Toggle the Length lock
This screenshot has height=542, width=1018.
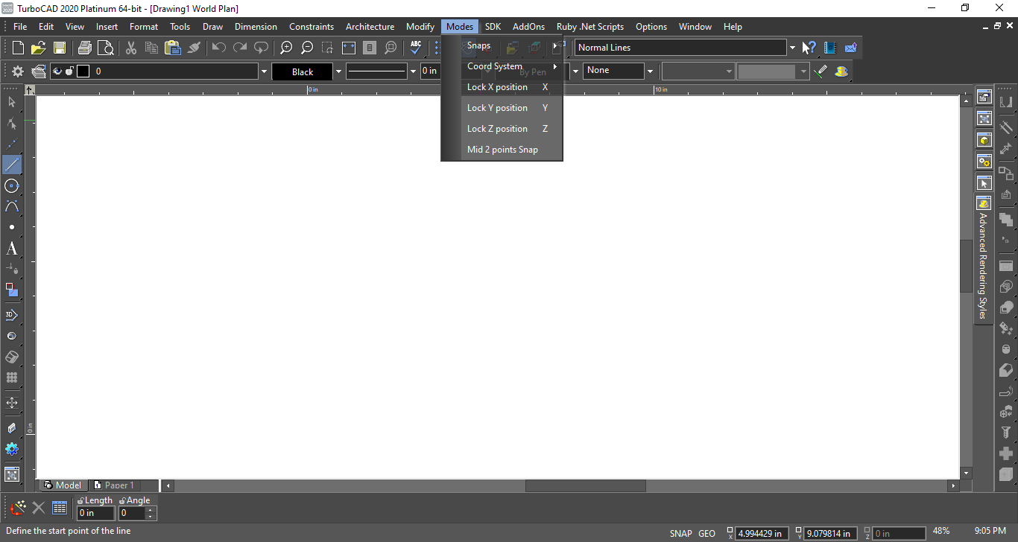pyautogui.click(x=80, y=501)
